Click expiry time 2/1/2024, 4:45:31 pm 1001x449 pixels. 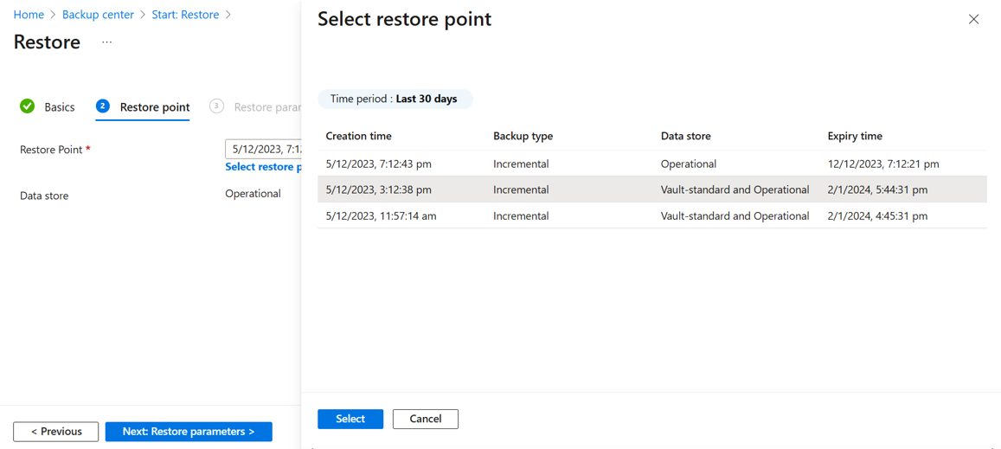coord(876,216)
